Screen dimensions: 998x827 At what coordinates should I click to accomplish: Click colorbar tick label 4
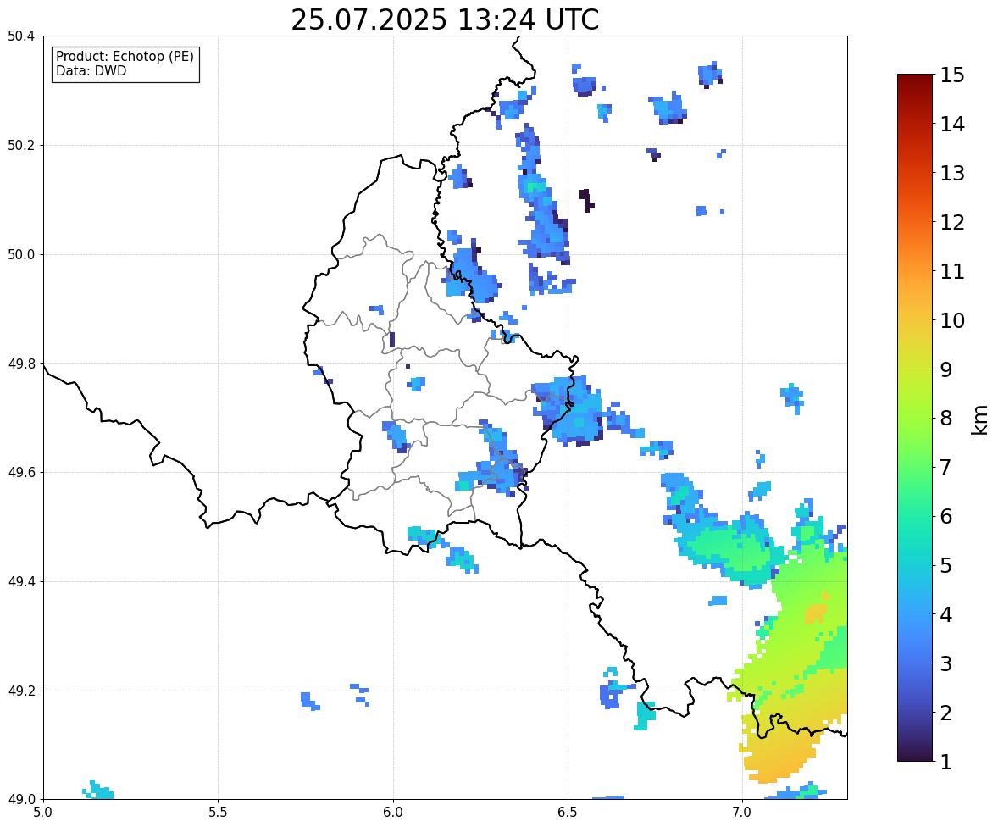point(946,614)
